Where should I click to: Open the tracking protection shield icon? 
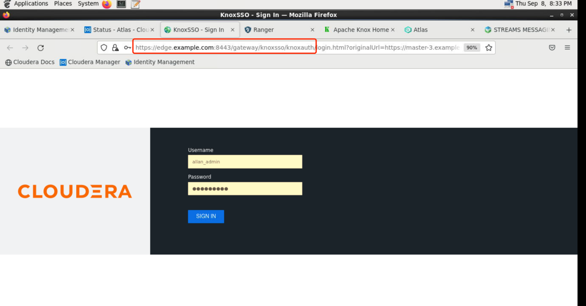pyautogui.click(x=104, y=48)
